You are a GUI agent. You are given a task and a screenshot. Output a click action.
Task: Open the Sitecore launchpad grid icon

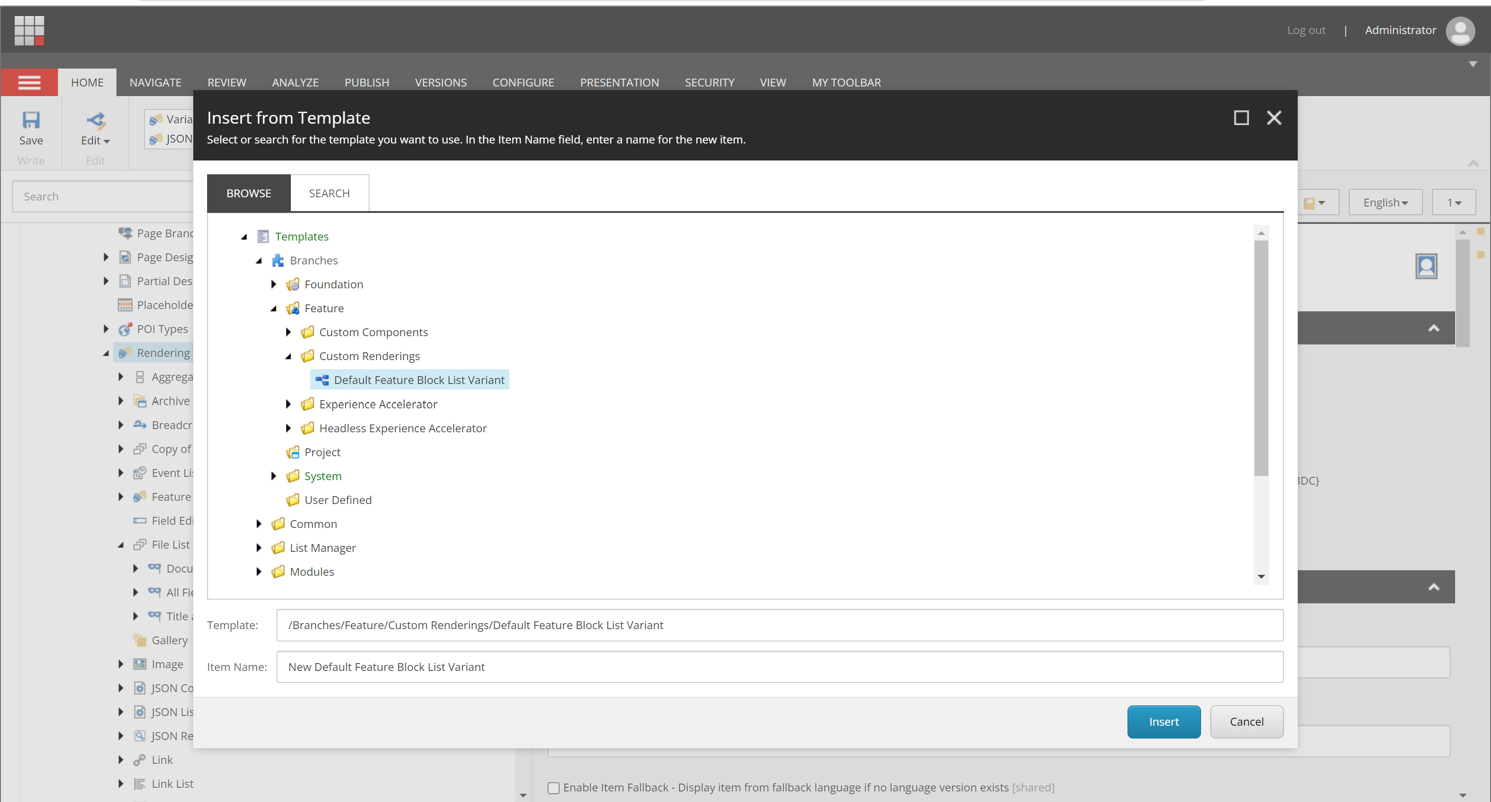(29, 30)
